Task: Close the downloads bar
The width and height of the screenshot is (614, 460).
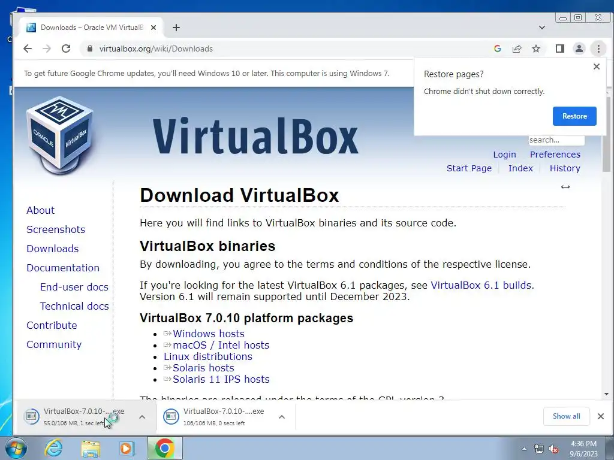Action: (x=601, y=416)
